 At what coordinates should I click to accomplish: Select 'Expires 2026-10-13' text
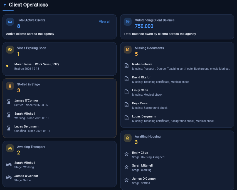[27, 69]
